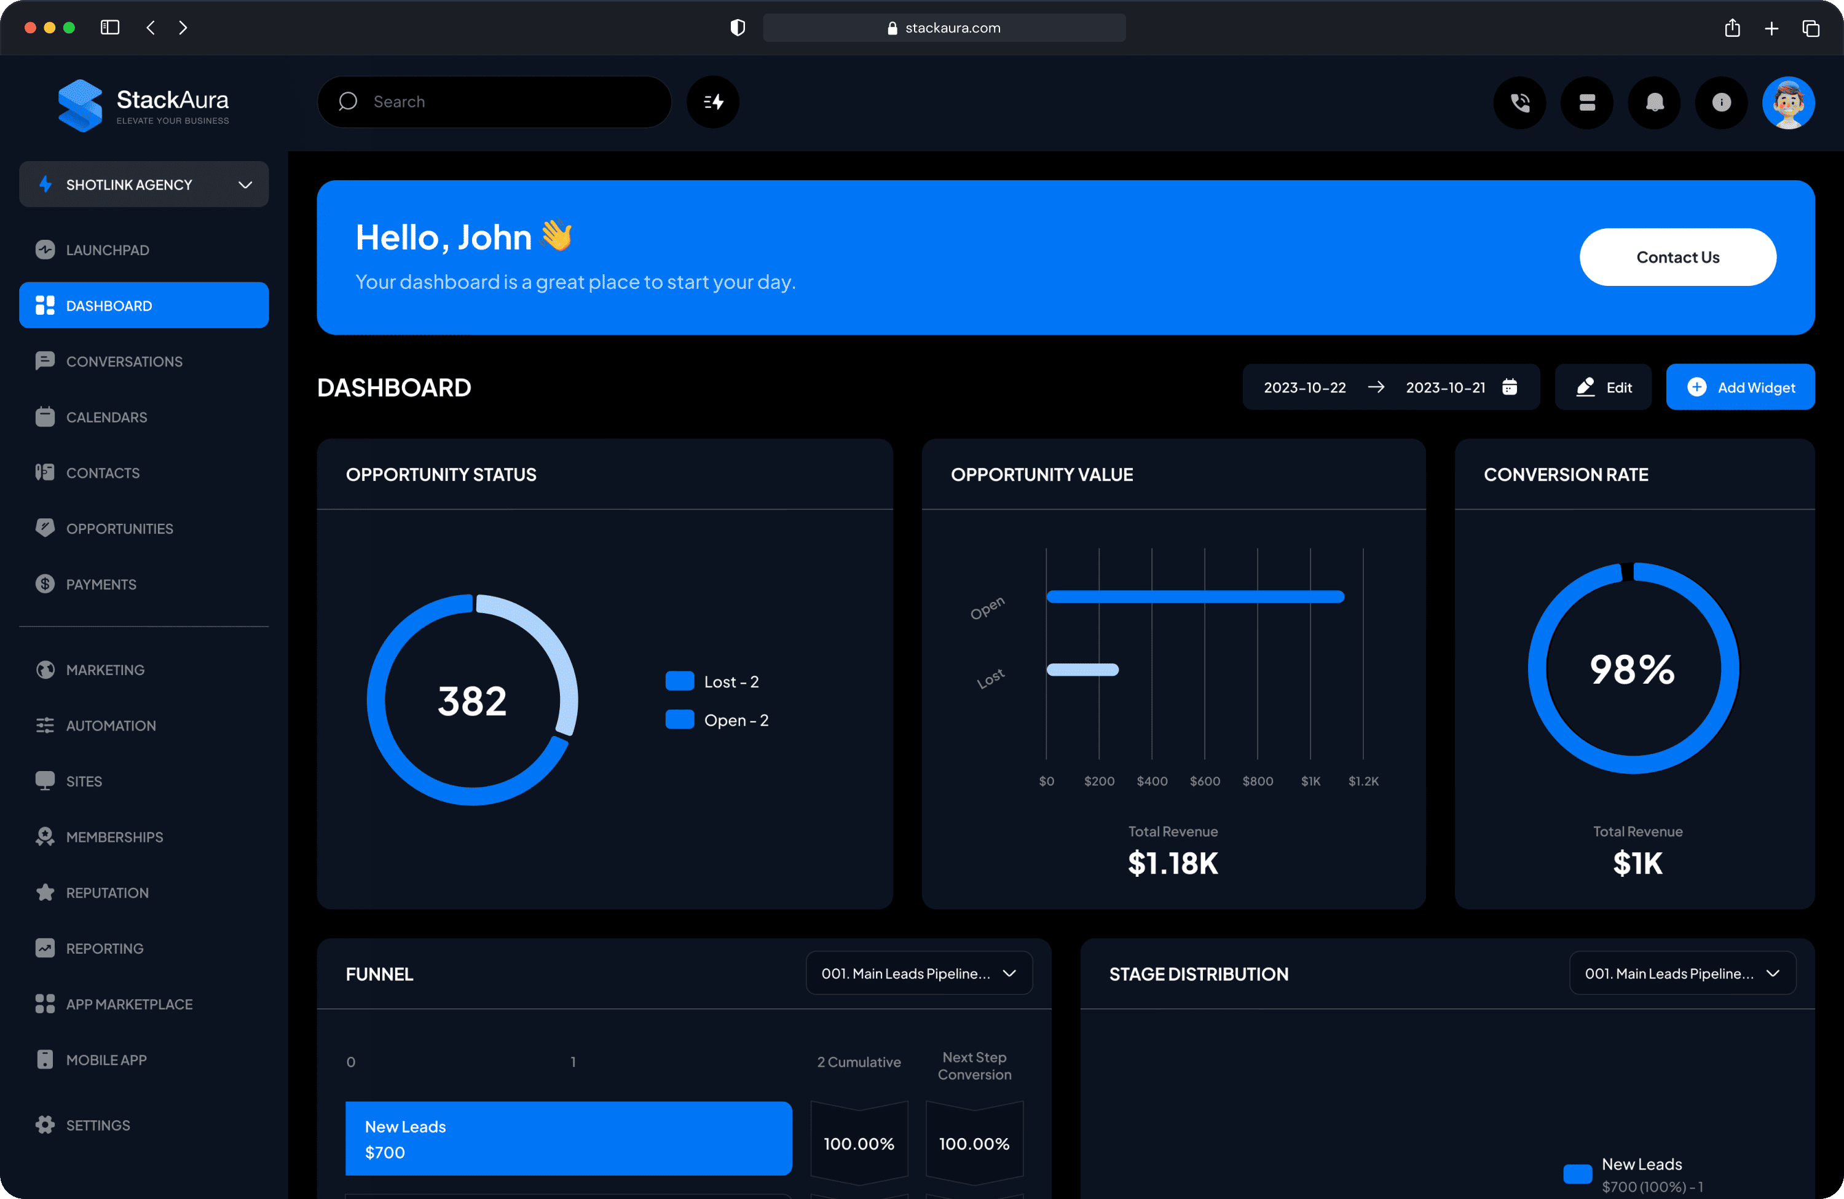
Task: Click inside the Search field
Action: pyautogui.click(x=494, y=101)
